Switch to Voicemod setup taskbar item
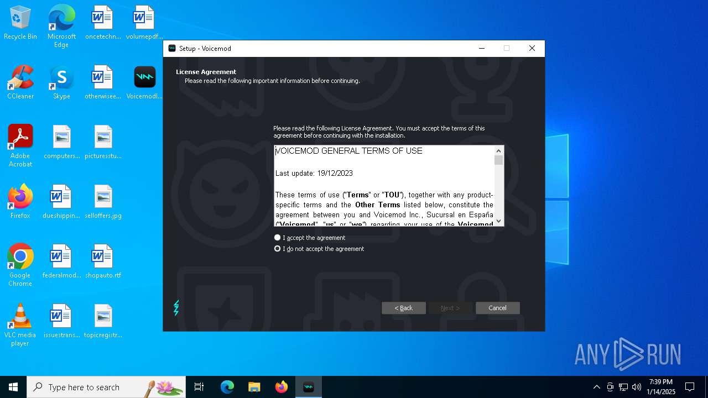The image size is (708, 398). 309,387
